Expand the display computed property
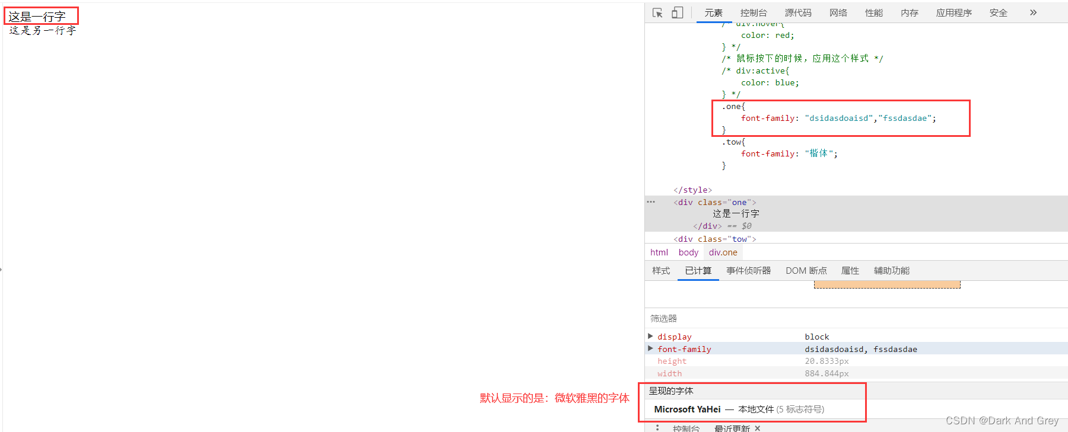The width and height of the screenshot is (1068, 432). click(x=650, y=336)
